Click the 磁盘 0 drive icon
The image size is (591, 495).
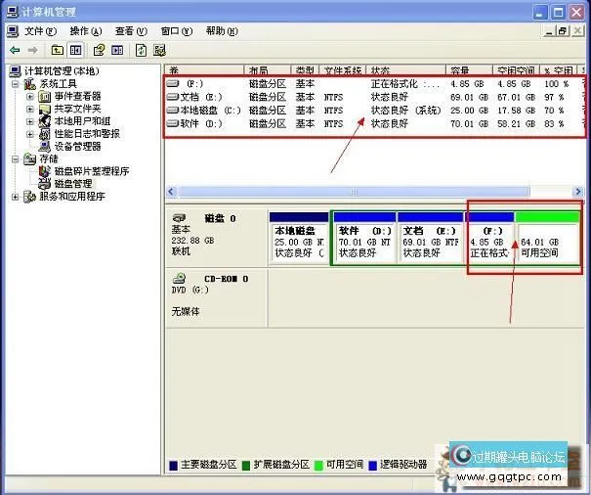(x=179, y=218)
